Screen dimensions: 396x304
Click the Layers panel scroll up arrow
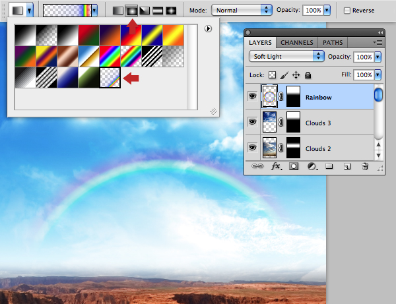(378, 145)
